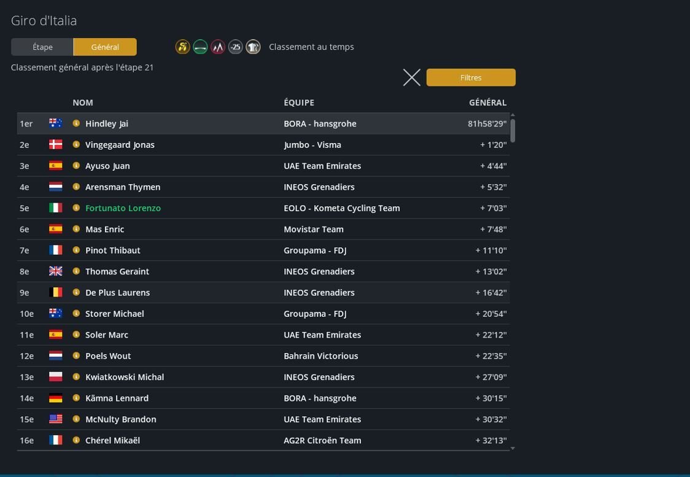Open rider Fortunato Lorenzo highlighted in green

[x=123, y=208]
